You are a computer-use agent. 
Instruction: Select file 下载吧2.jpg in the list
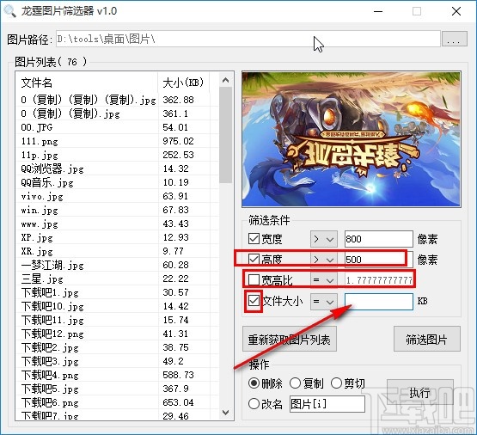tap(50, 347)
